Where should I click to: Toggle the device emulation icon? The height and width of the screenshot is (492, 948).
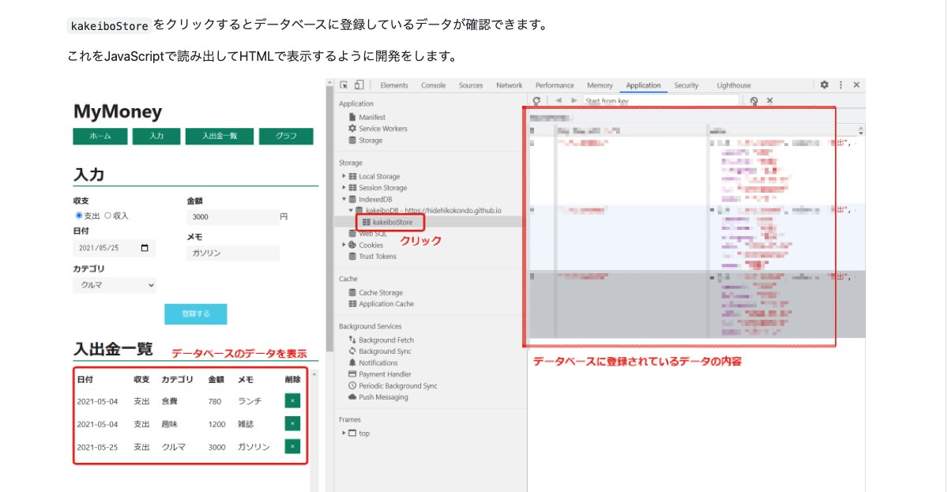[360, 85]
